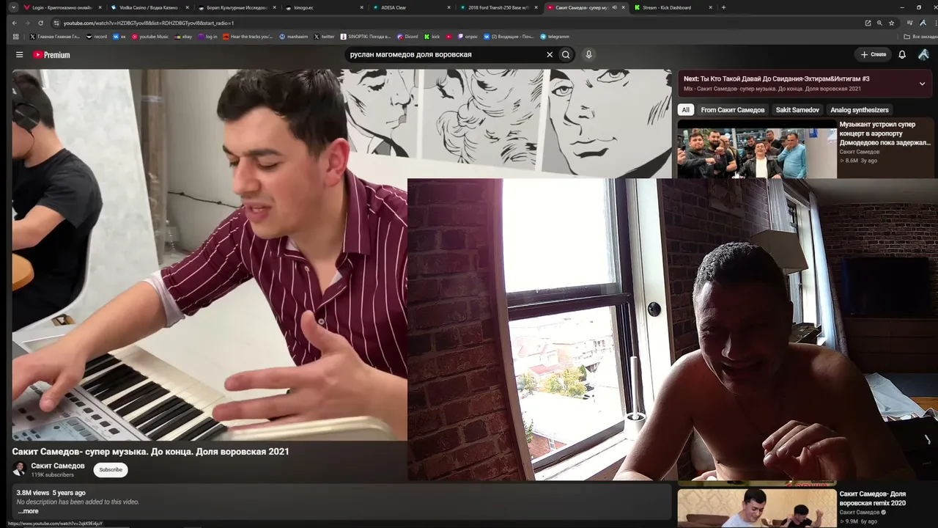Expand the video description with ...more

coord(28,511)
